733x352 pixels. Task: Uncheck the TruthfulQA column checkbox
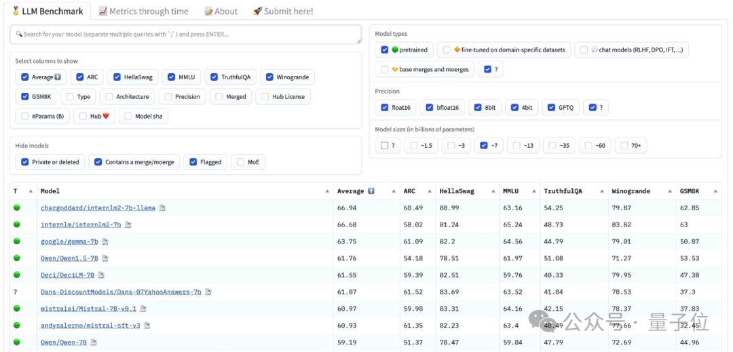click(214, 77)
